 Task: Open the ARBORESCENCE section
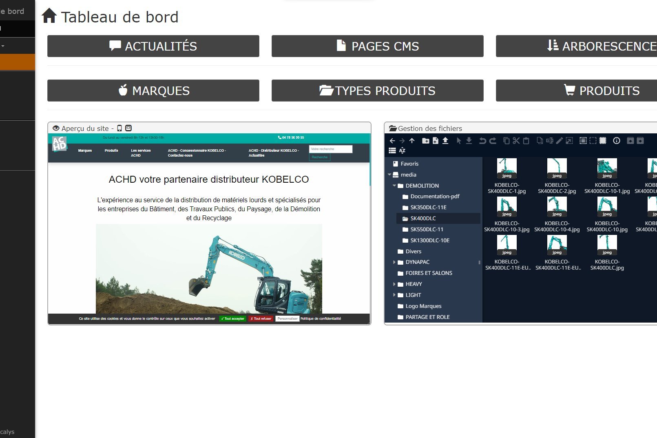tap(577, 46)
